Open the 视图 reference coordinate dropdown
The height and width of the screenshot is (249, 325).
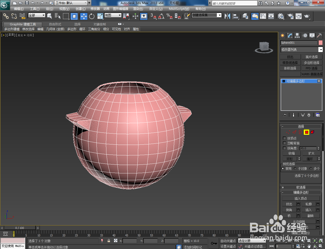(x=113, y=15)
